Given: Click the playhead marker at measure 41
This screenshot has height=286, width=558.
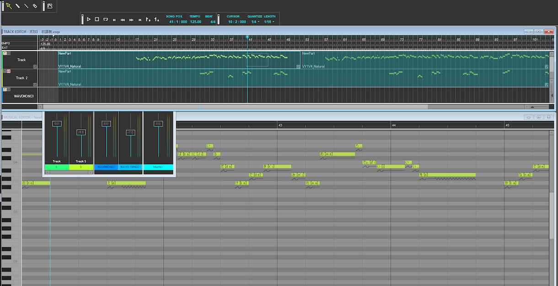Looking at the screenshot, I should (x=247, y=37).
